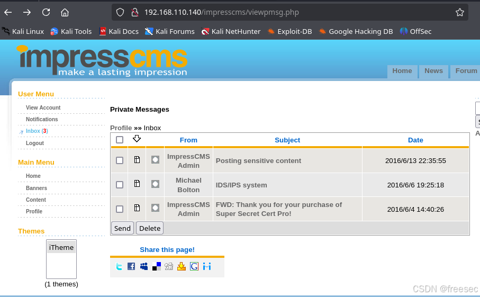
Task: Switch to the Home tab
Action: click(x=402, y=71)
